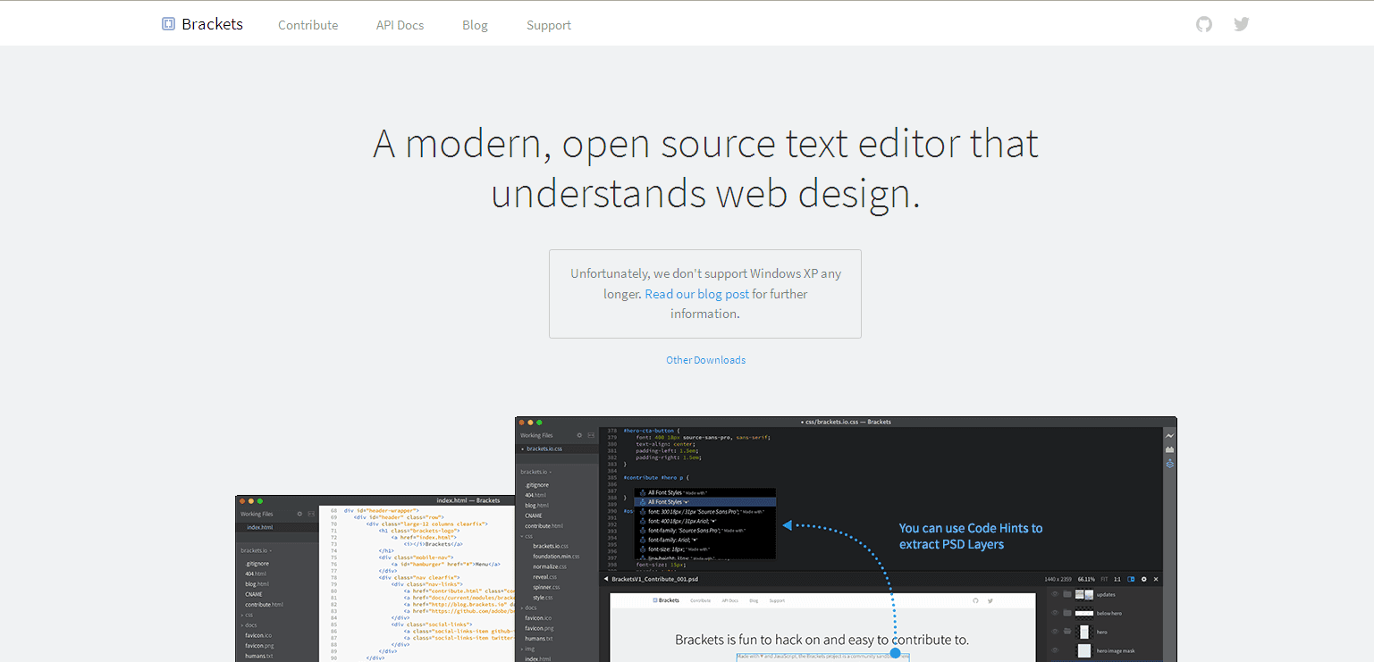Click Working Files gear icon in index.html window
This screenshot has width=1374, height=662.
299,514
